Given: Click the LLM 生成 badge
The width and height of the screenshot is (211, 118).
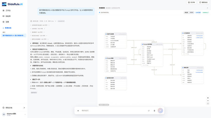Looking at the screenshot, I should 198,12.
